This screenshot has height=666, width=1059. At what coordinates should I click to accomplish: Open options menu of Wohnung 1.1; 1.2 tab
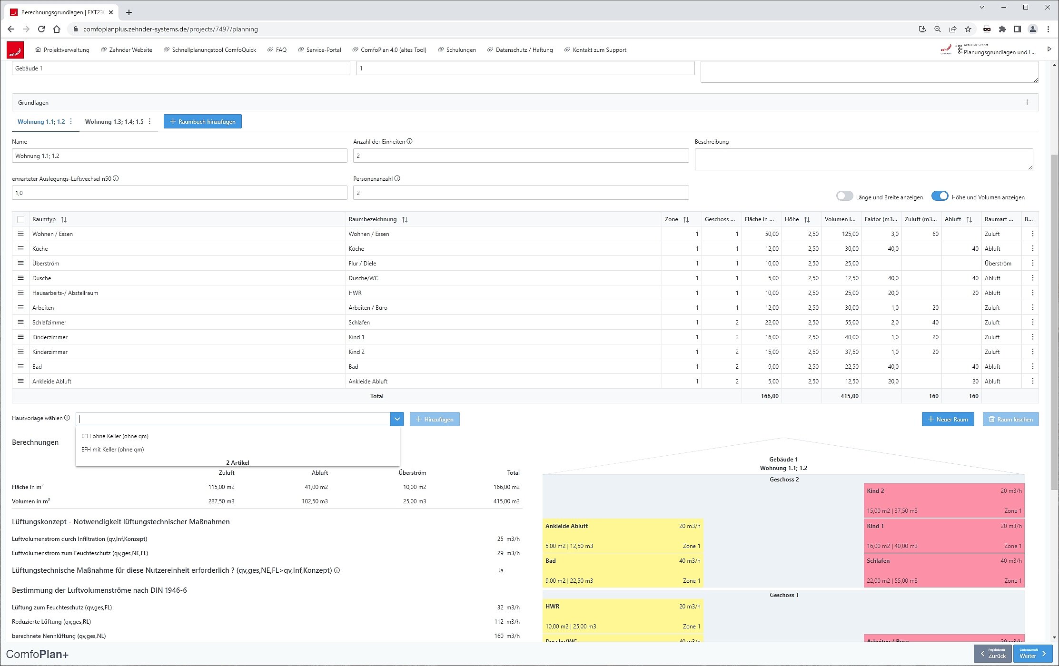71,121
